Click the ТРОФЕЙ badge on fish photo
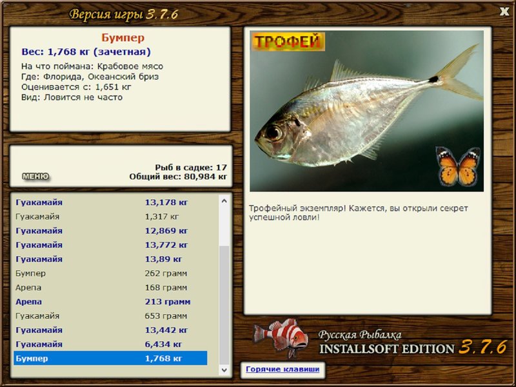The height and width of the screenshot is (387, 516). click(x=288, y=41)
